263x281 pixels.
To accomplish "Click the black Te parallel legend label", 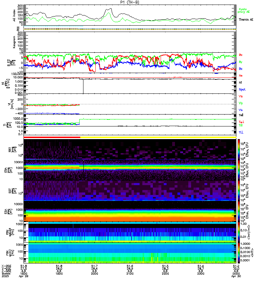I will [x=241, y=115].
